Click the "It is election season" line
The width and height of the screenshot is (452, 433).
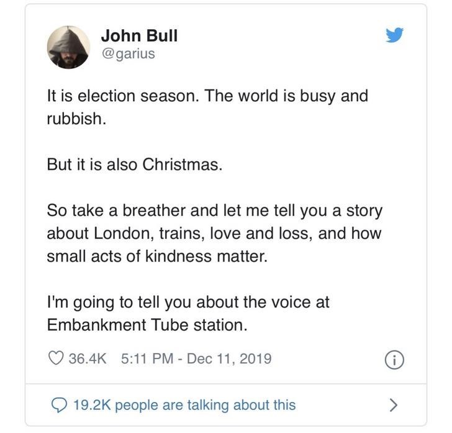pos(207,96)
